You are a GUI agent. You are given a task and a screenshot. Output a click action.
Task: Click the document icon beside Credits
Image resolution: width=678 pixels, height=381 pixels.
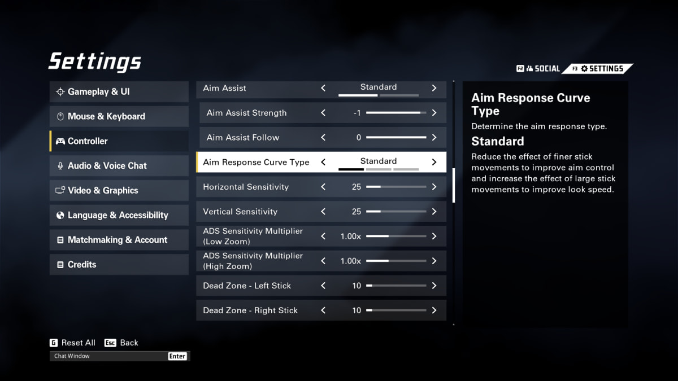[x=60, y=265]
